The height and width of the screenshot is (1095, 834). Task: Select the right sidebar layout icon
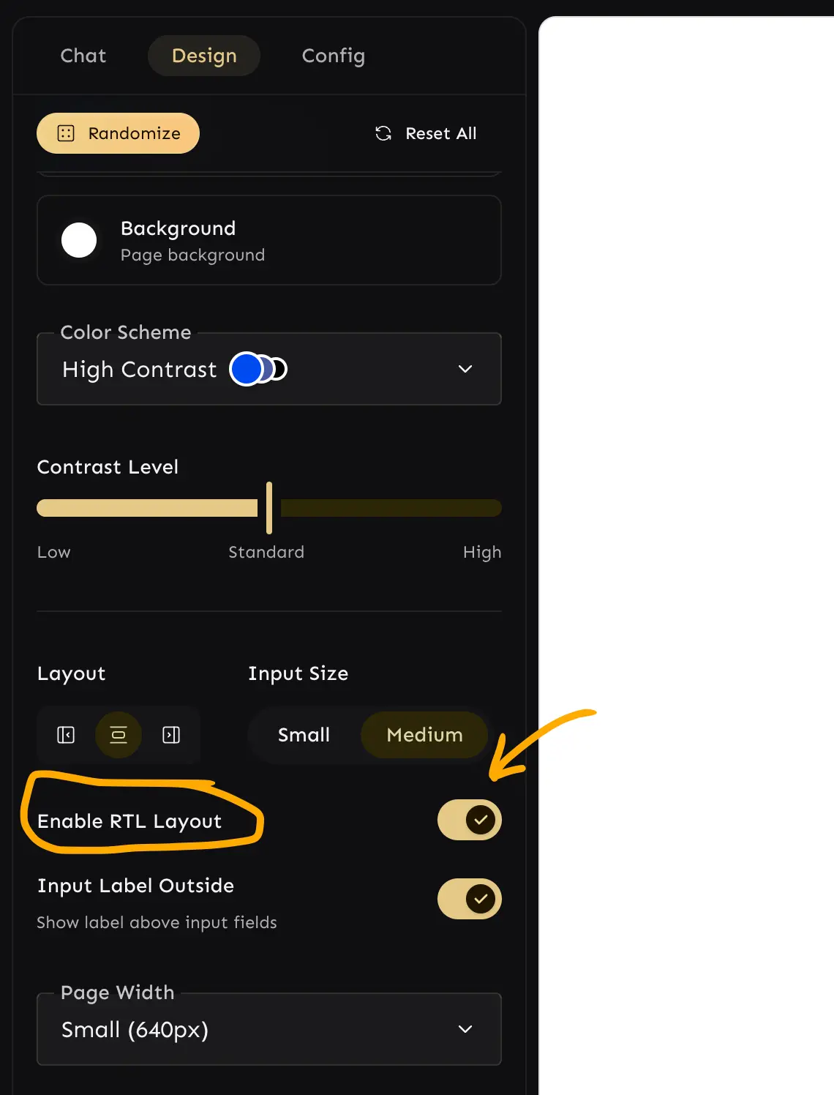click(171, 735)
